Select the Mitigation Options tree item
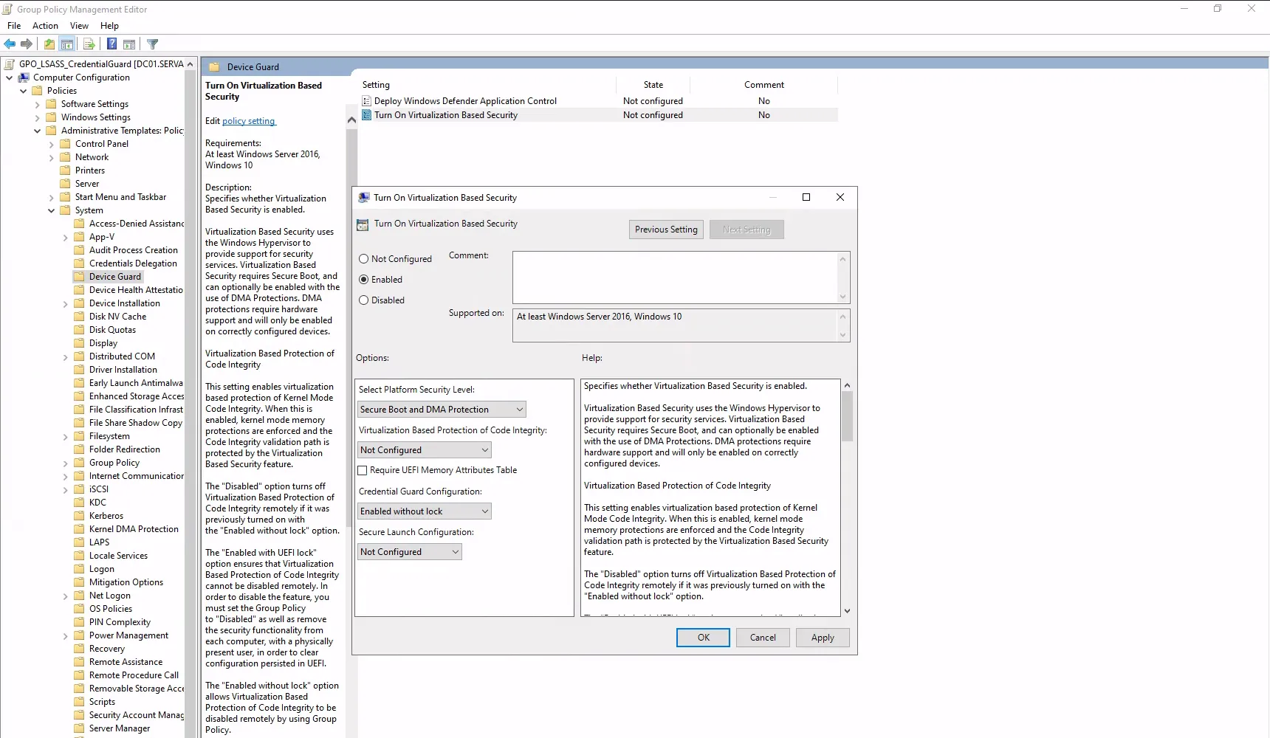This screenshot has width=1270, height=738. (126, 582)
